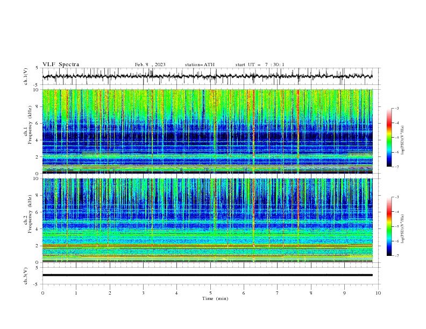
Task: Click inside the ch.1 spectrogram panel
Action: point(207,131)
